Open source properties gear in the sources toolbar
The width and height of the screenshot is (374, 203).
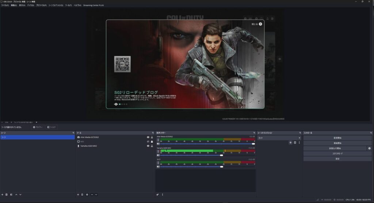pyautogui.click(x=87, y=195)
